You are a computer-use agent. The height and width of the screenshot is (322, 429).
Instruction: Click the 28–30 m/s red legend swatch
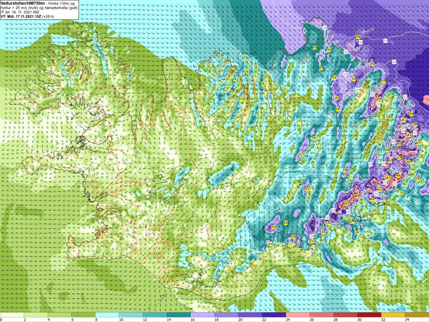(x=345, y=315)
